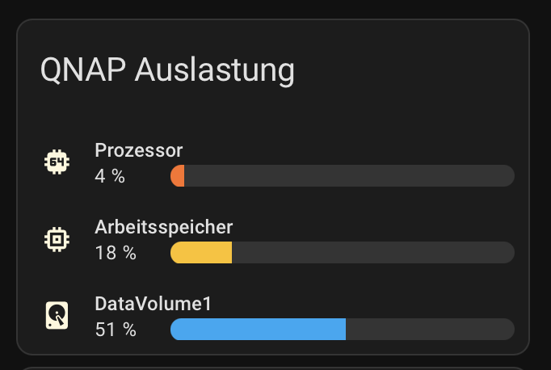Click the empty part of Arbeitsspeicher bar
This screenshot has height=370, width=551.
[373, 252]
